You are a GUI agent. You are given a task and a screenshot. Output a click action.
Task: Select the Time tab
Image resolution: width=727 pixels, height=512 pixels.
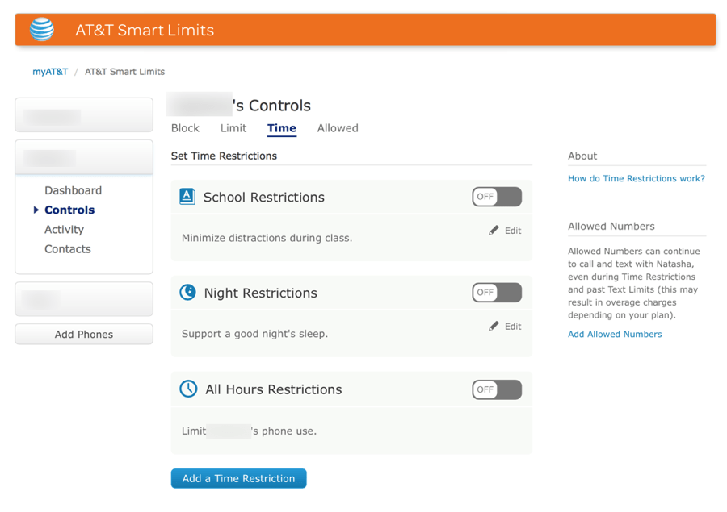281,128
